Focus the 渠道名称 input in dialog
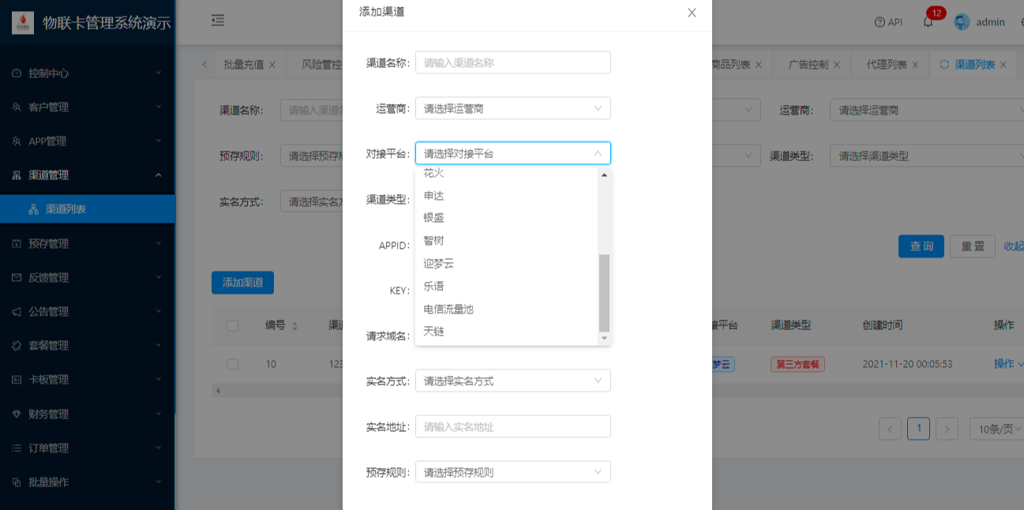Image resolution: width=1024 pixels, height=510 pixels. (x=513, y=62)
